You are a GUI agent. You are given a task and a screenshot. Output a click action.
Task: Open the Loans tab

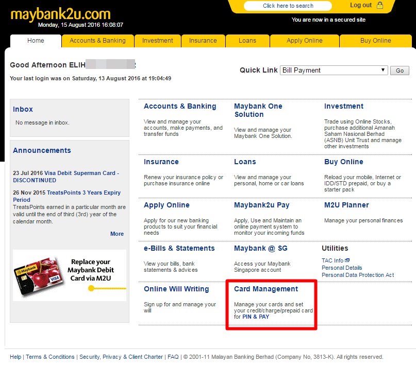(247, 41)
